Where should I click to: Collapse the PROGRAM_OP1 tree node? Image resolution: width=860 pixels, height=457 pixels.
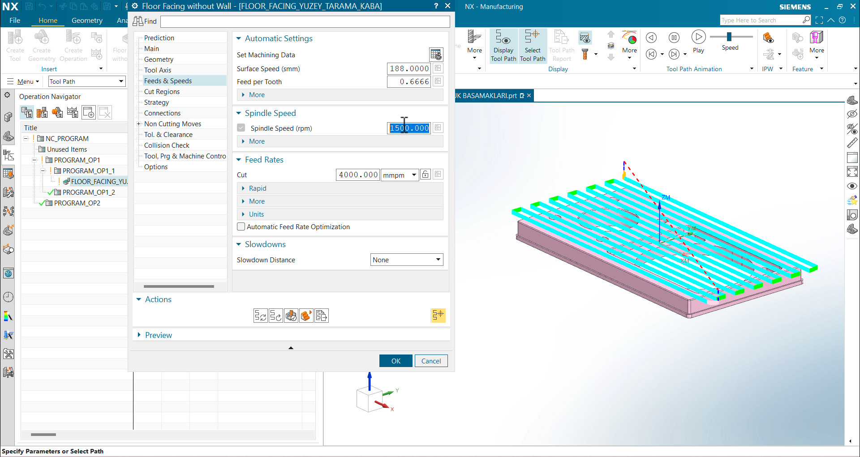(34, 160)
